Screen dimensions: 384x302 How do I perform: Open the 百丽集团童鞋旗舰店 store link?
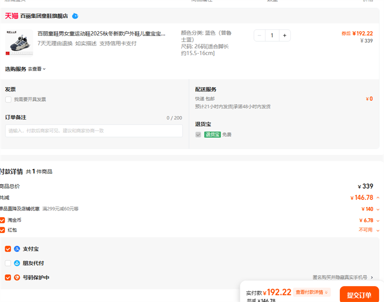44,16
